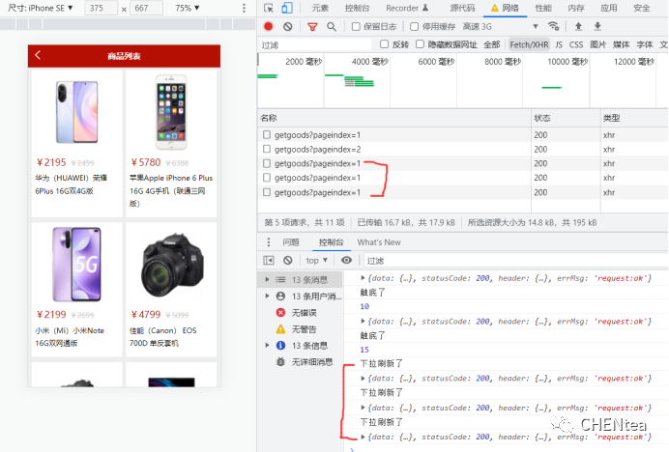Open the top context dropdown in console

316,260
